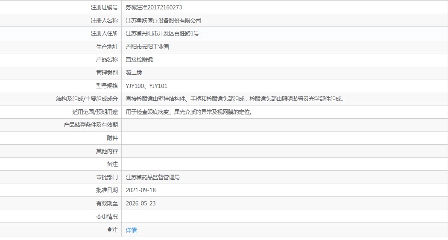The height and width of the screenshot is (240, 448).
Task: Click the 变更情况 label
Action: coord(107,217)
